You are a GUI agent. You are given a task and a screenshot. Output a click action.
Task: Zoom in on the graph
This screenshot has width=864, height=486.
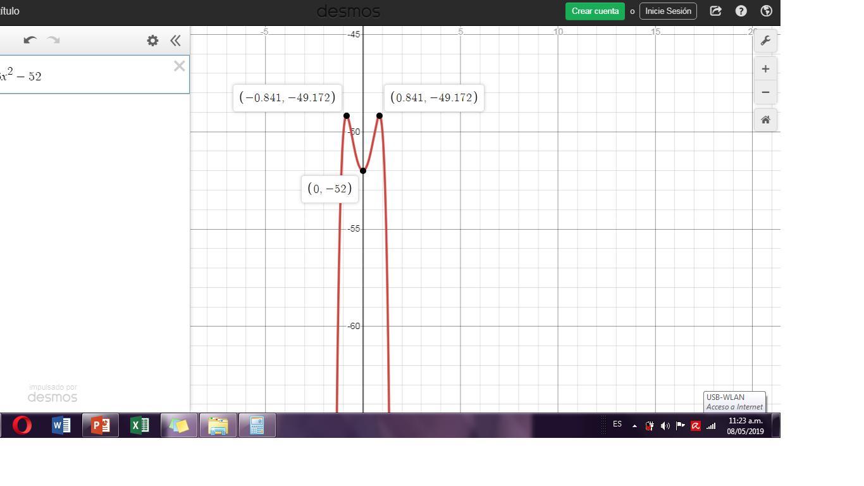[765, 68]
